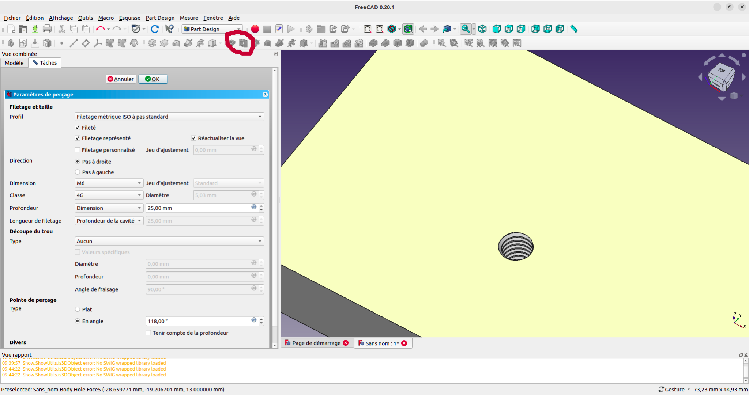Click the Refresh recompute icon
Screen dimensions: 749x395
coord(155,29)
